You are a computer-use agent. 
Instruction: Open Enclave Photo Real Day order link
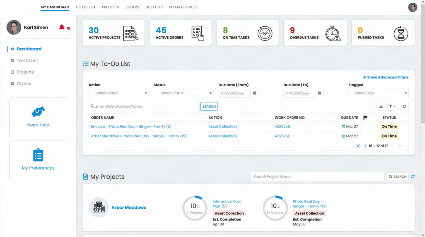click(131, 126)
